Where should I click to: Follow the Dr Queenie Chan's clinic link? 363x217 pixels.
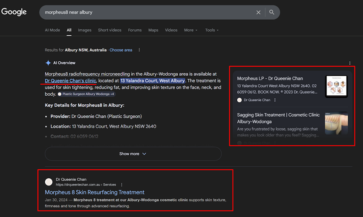[70, 81]
